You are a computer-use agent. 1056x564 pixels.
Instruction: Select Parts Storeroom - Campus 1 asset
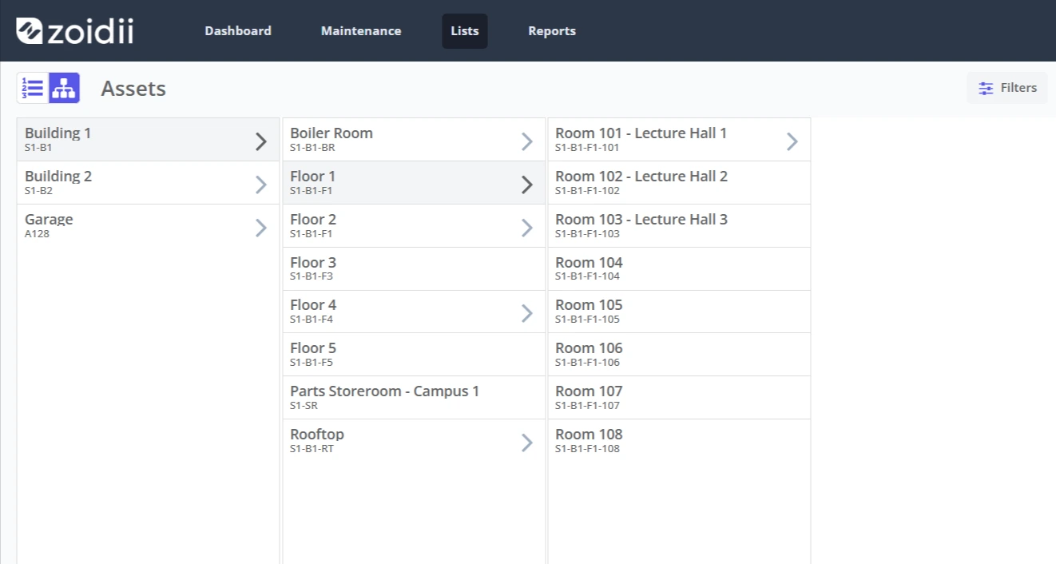click(x=414, y=398)
